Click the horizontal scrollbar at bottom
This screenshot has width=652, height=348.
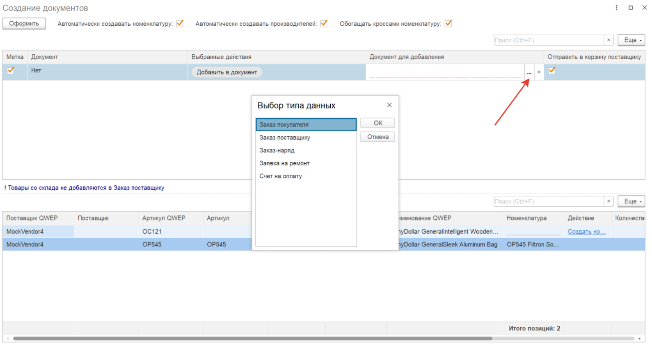click(252, 339)
